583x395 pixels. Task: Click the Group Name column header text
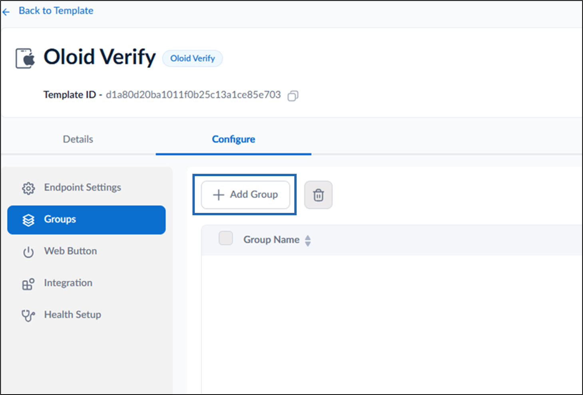tap(271, 240)
